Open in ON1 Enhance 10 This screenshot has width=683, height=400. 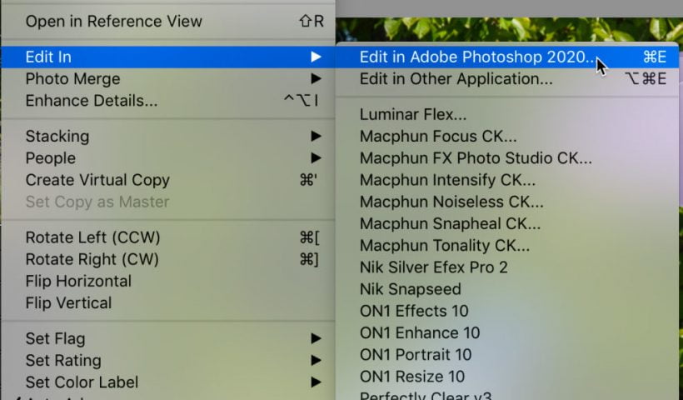pos(507,332)
